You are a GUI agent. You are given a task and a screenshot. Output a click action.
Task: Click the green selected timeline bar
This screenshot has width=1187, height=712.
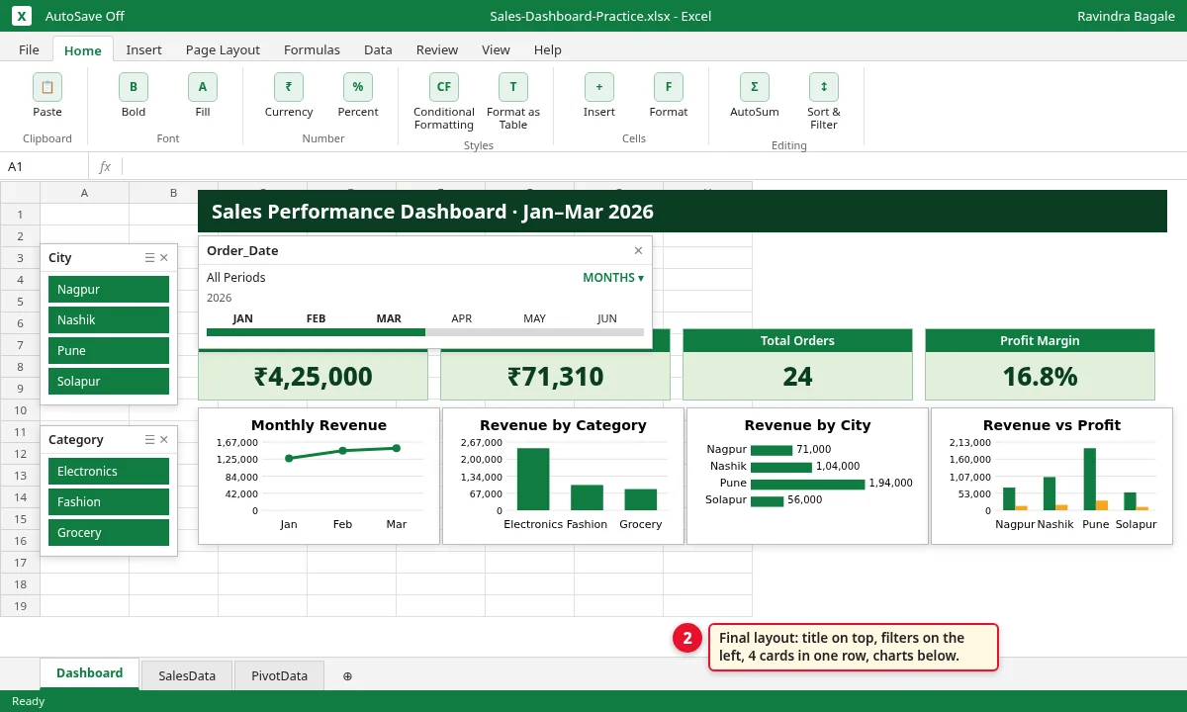click(316, 332)
